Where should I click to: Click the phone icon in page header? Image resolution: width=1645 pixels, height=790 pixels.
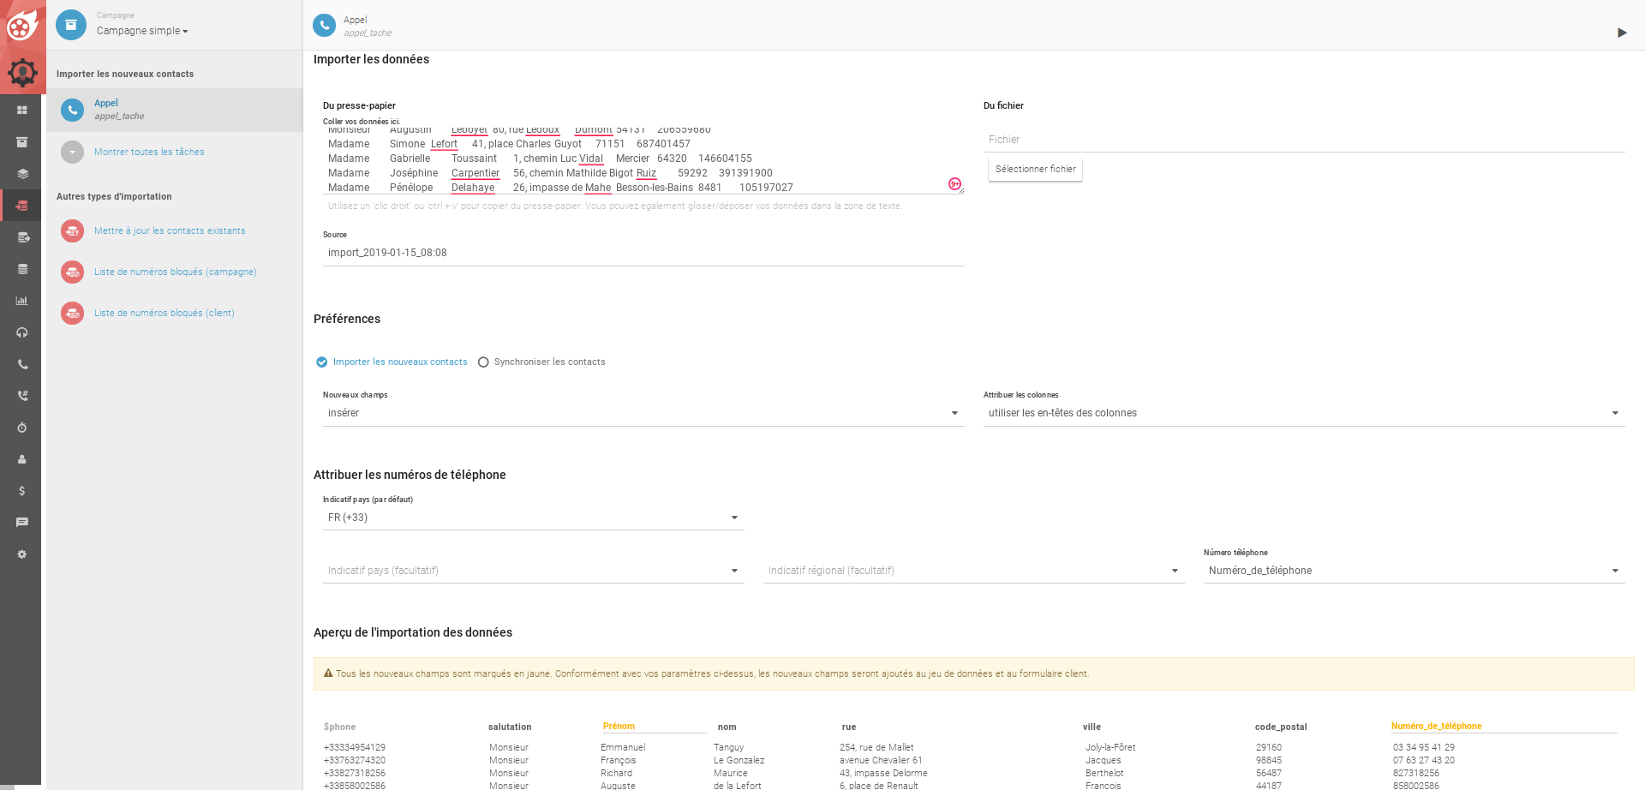(325, 26)
